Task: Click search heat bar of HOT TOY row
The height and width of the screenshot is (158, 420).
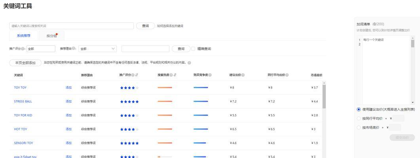Action: point(165,130)
